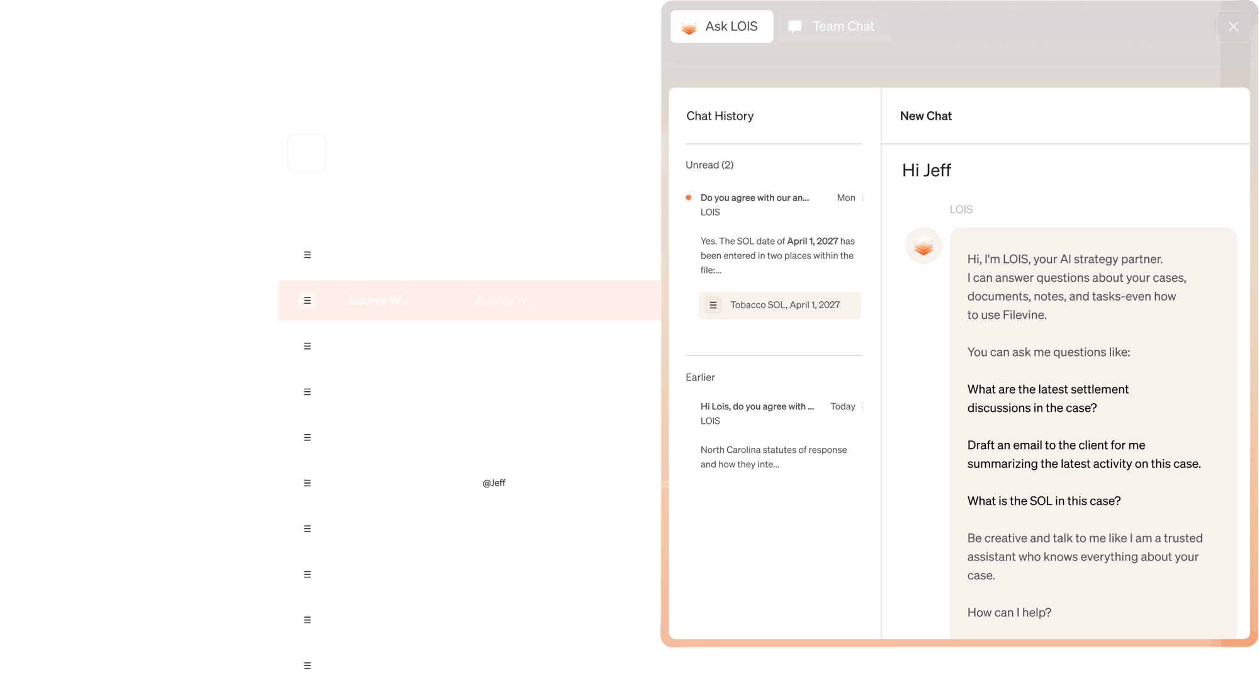Open options menu for the Today chat entry
The height and width of the screenshot is (695, 1259).
[x=862, y=406]
